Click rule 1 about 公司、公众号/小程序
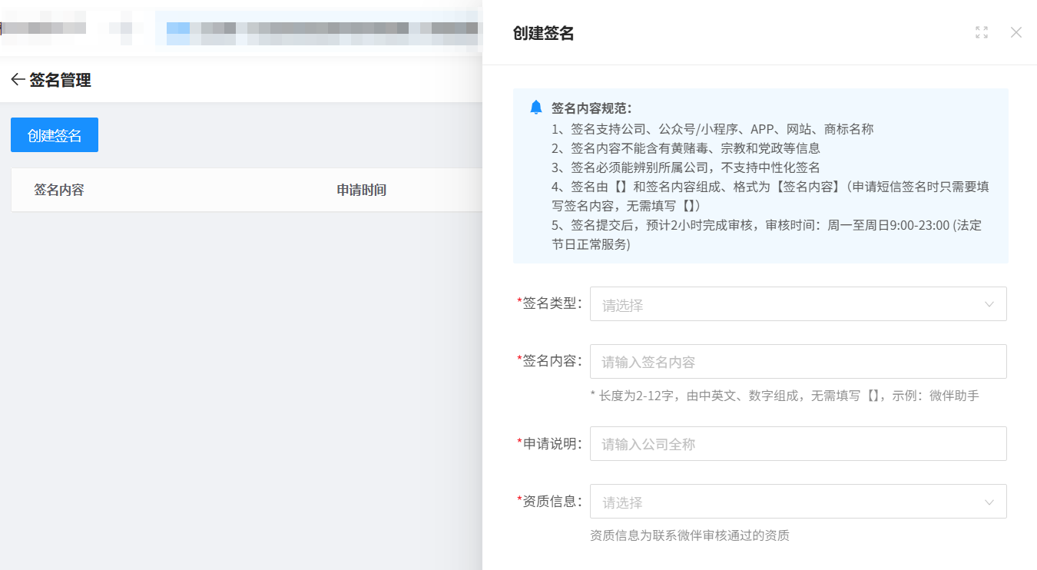Image resolution: width=1037 pixels, height=570 pixels. click(x=713, y=129)
